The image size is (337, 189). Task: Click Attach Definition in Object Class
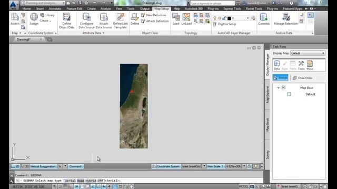click(155, 21)
